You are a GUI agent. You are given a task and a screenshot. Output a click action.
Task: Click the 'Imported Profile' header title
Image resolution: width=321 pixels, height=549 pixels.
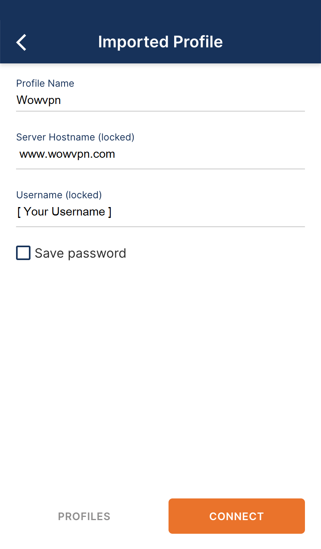(x=160, y=42)
